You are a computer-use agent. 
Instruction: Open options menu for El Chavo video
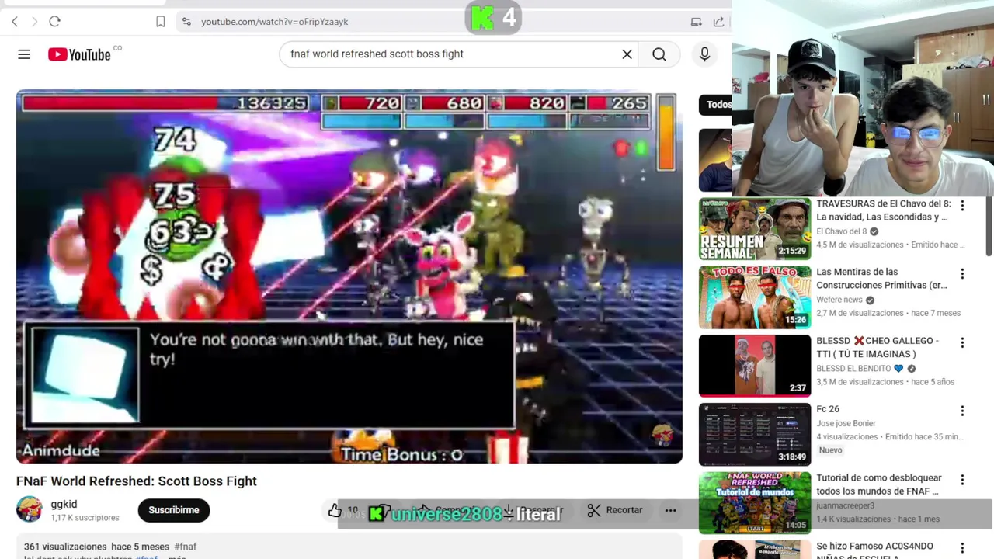[x=962, y=206]
